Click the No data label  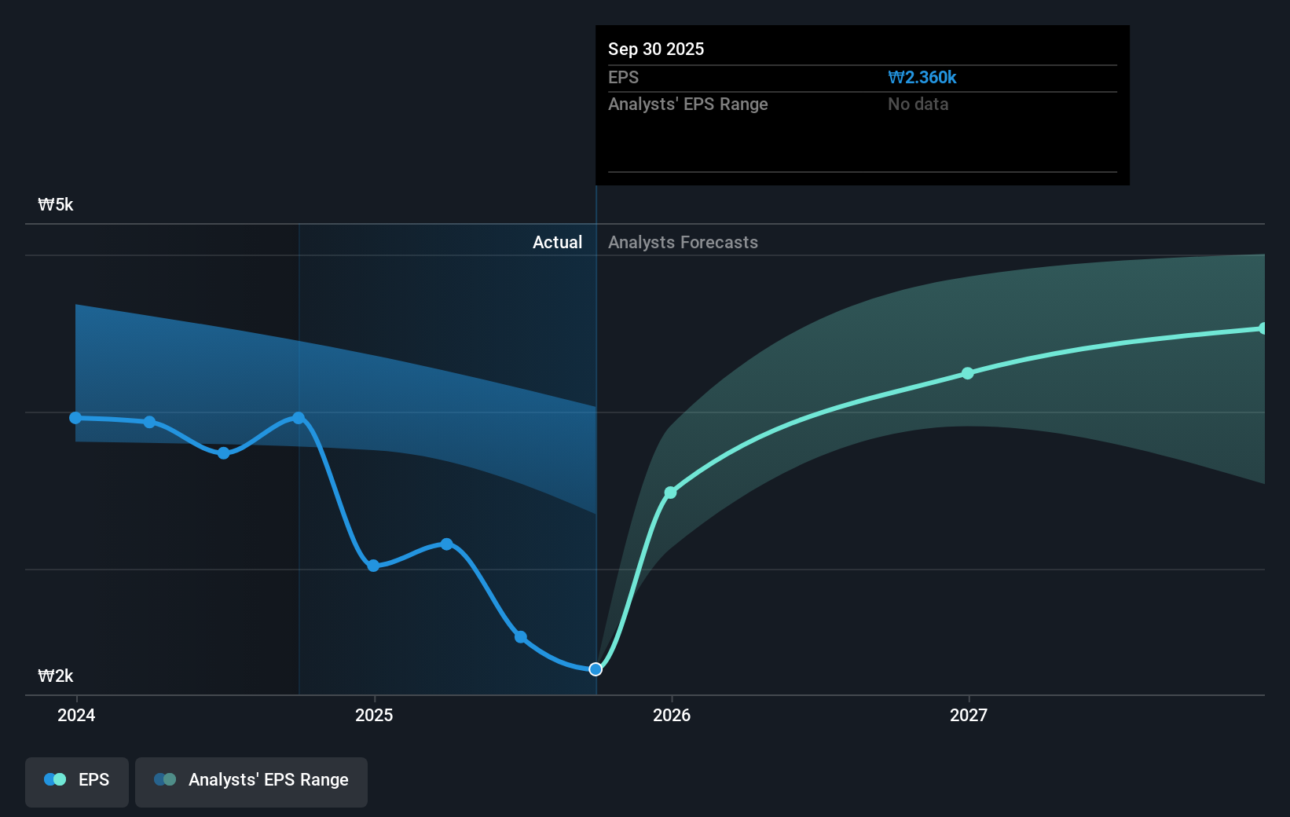click(917, 104)
